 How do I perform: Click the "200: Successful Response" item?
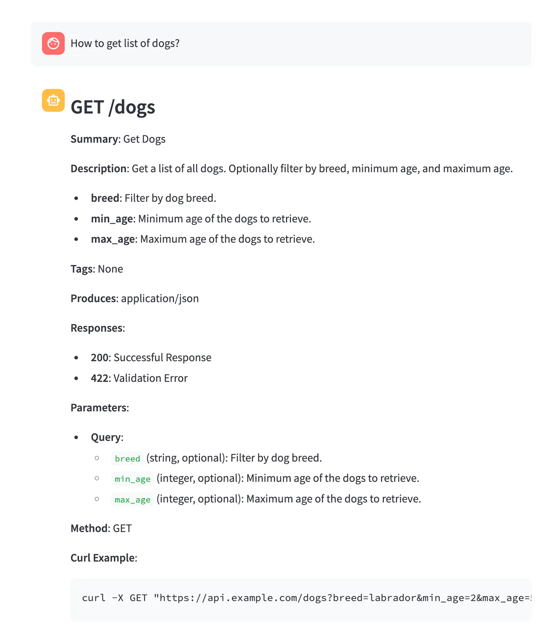pyautogui.click(x=151, y=358)
